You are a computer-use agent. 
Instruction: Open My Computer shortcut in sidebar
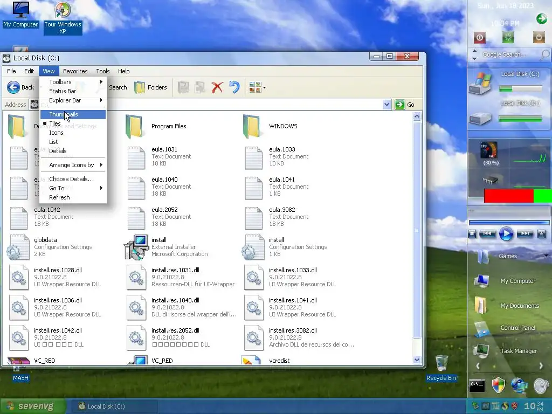point(505,280)
